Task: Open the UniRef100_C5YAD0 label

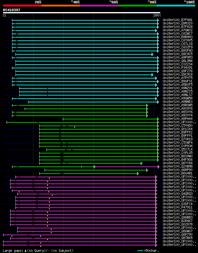Action: 178,125
